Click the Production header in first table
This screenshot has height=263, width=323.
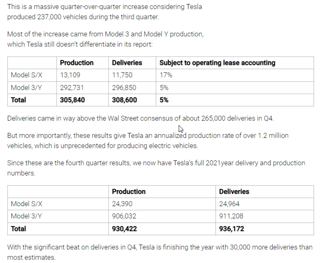click(x=77, y=63)
